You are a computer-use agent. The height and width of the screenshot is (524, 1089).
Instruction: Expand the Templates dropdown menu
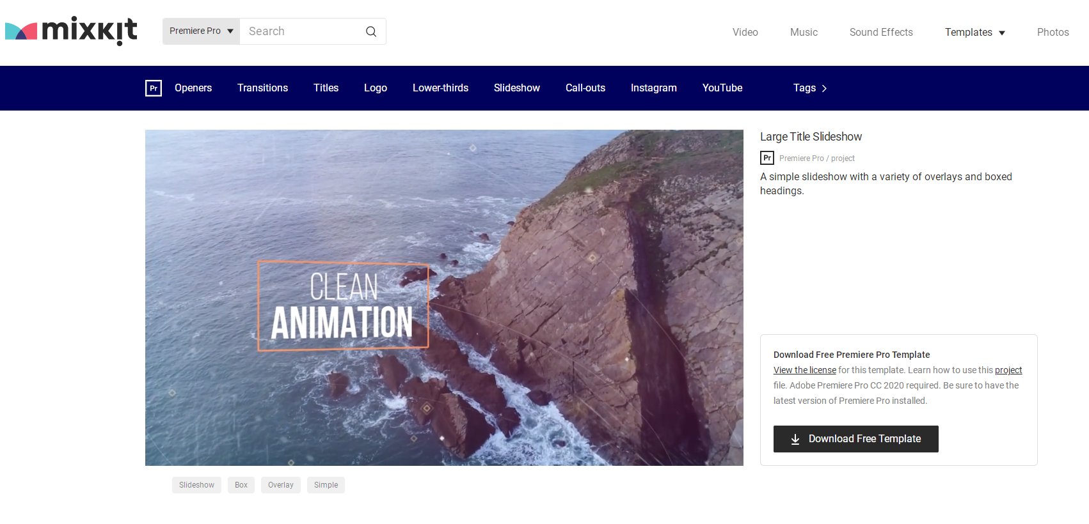(x=974, y=32)
